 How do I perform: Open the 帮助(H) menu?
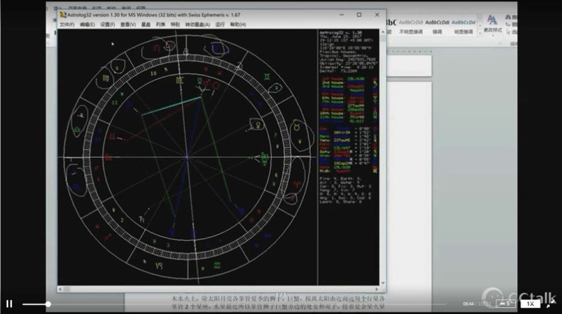pos(238,24)
